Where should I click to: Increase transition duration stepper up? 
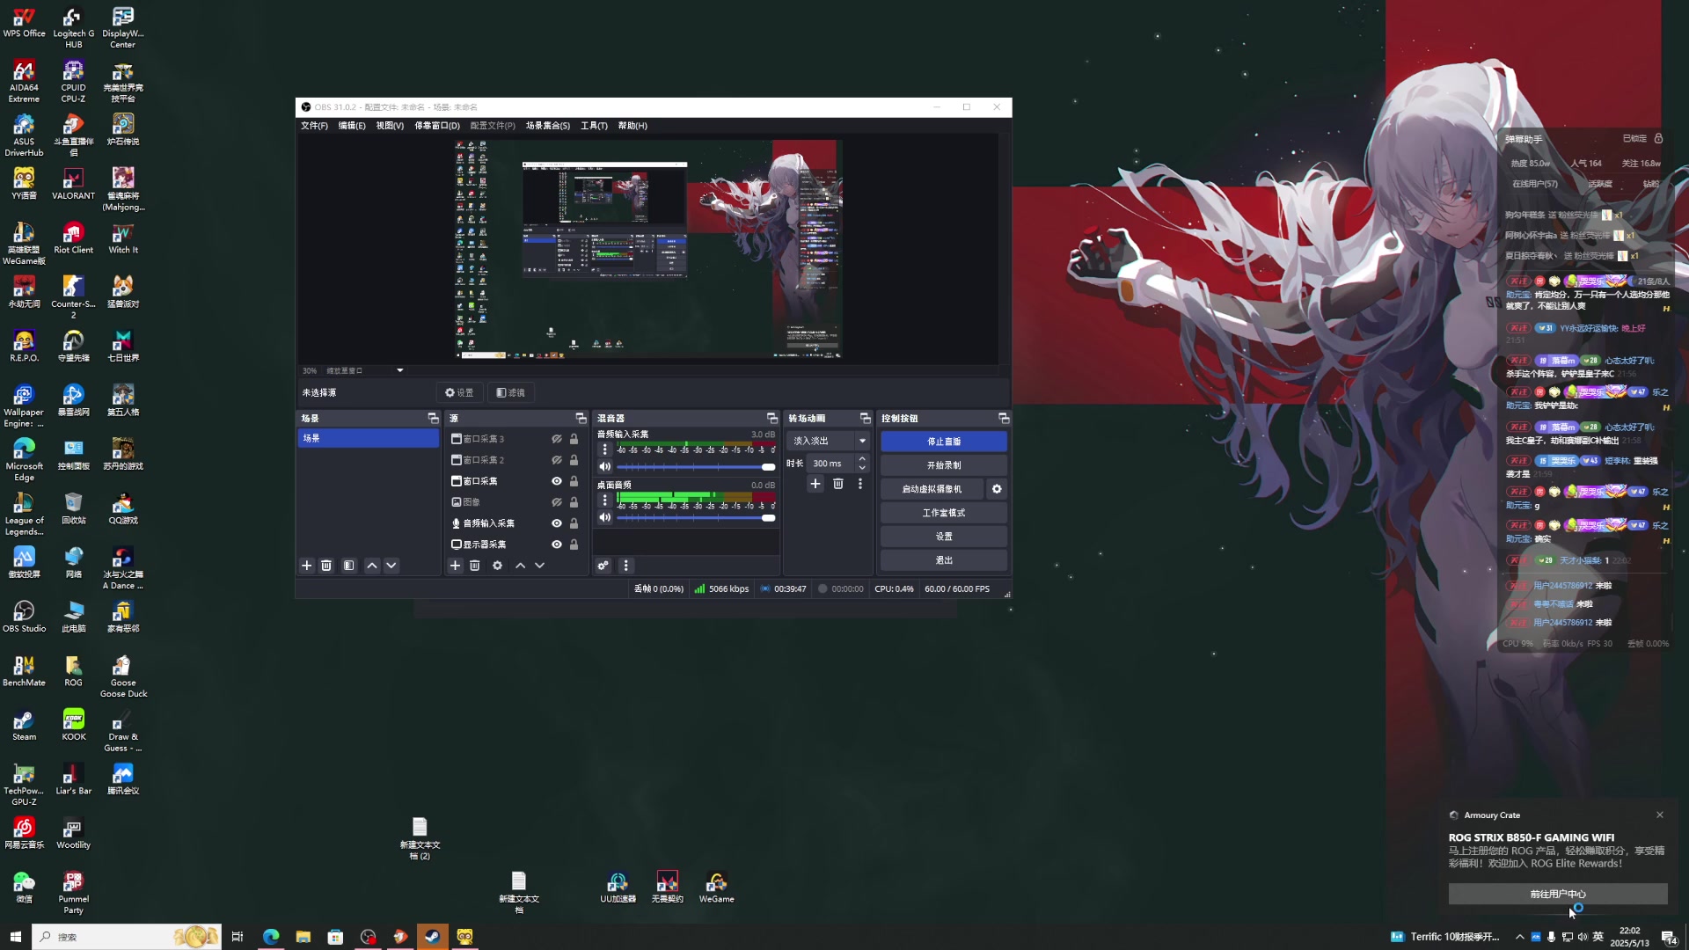[862, 459]
